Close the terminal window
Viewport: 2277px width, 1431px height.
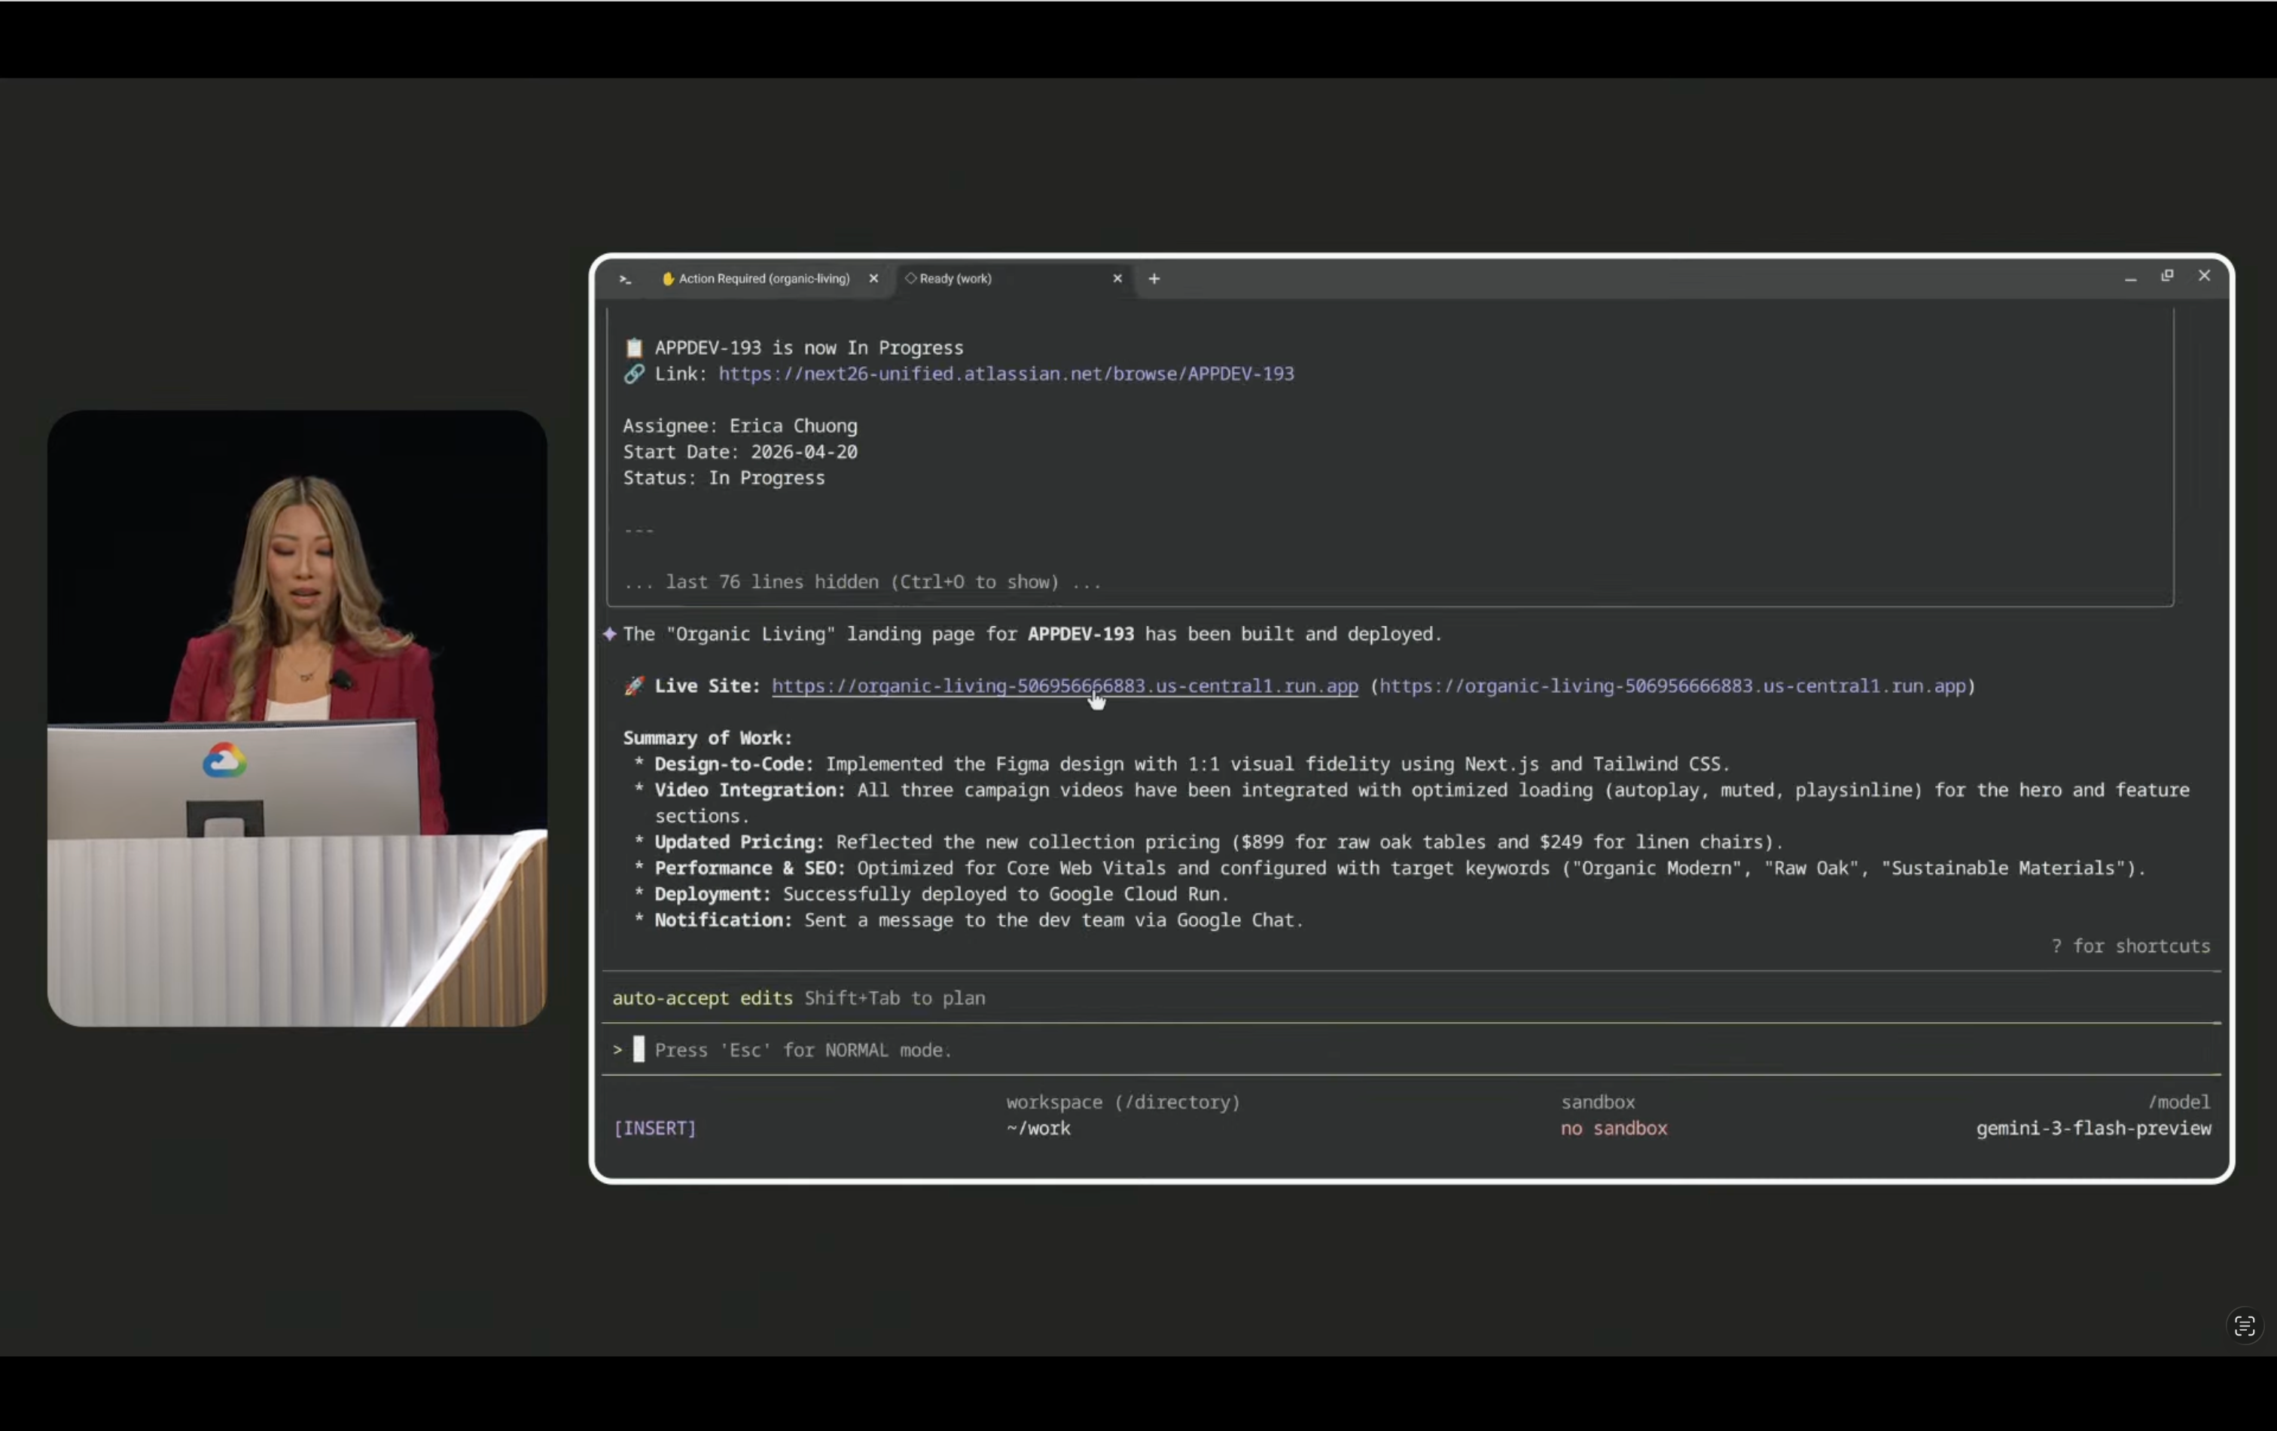click(x=2204, y=276)
